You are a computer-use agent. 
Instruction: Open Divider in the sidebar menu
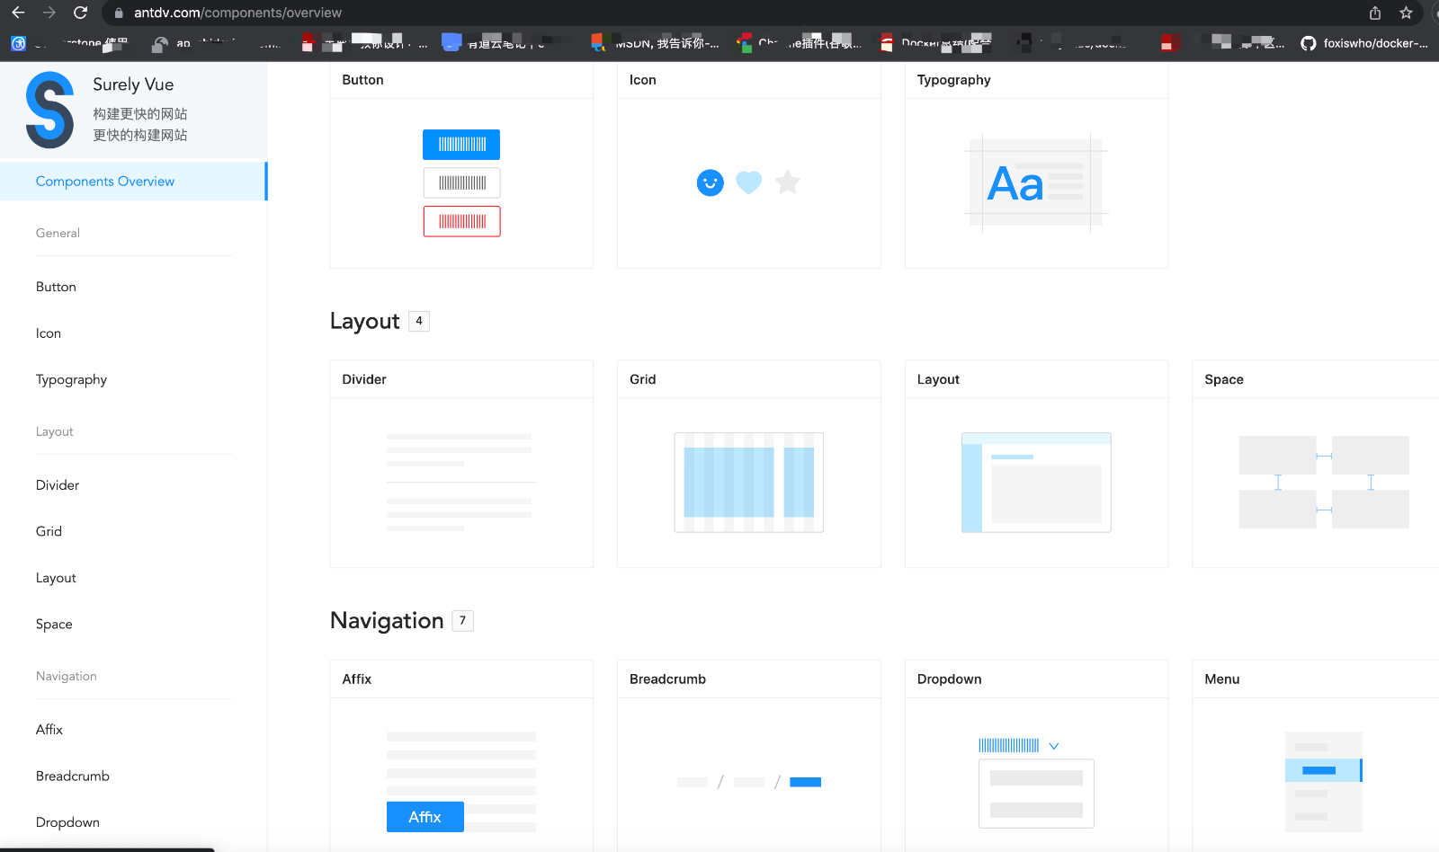(x=58, y=485)
